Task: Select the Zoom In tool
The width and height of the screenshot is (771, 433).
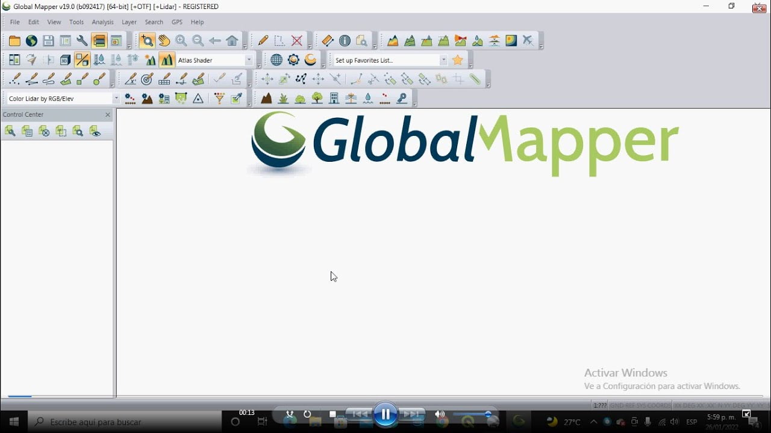Action: point(181,40)
